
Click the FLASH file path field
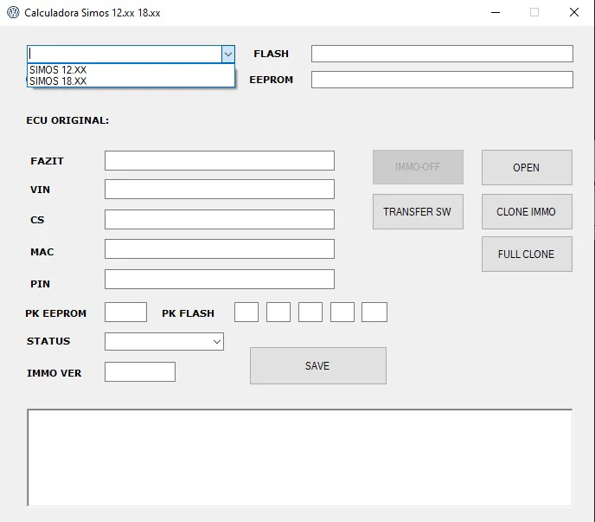tap(442, 54)
